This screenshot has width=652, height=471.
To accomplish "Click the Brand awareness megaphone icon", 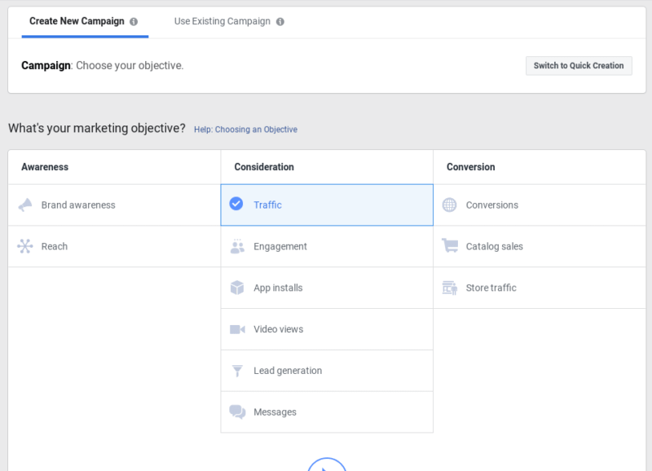I will (x=25, y=205).
